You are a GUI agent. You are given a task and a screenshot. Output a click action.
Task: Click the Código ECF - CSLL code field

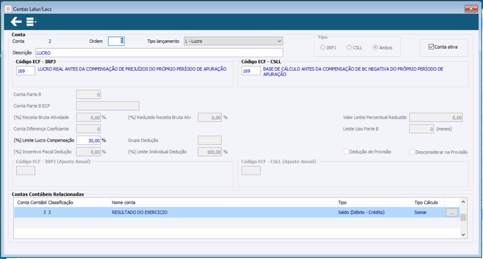(251, 71)
